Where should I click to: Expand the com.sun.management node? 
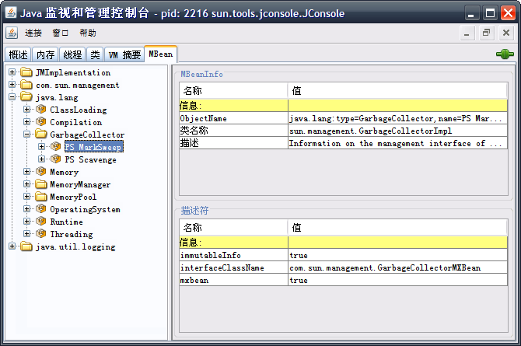pyautogui.click(x=12, y=85)
